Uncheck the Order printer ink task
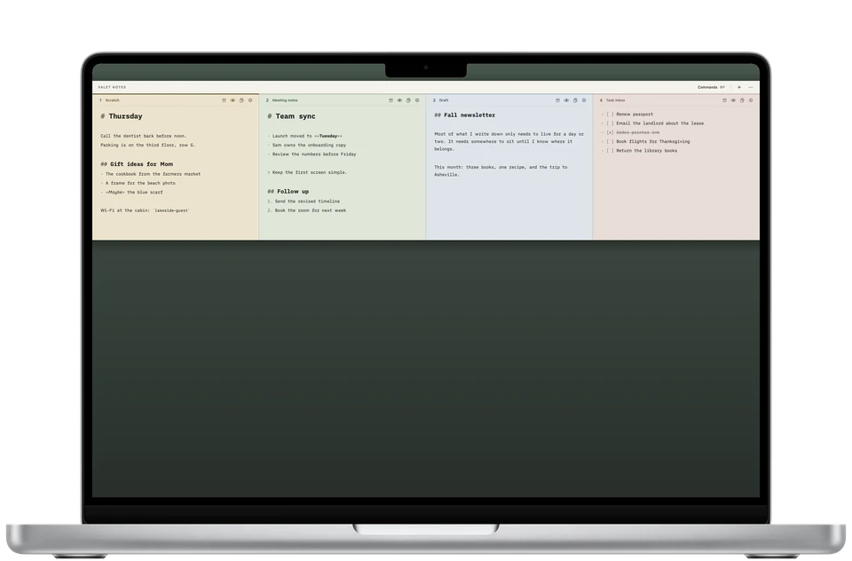 point(611,132)
